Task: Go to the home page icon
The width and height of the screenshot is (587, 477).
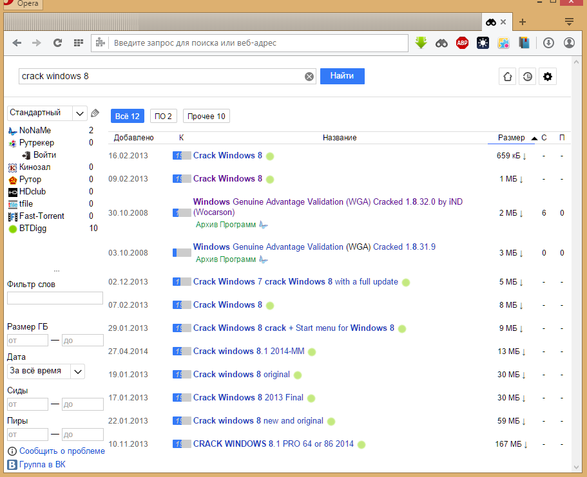Action: tap(508, 77)
